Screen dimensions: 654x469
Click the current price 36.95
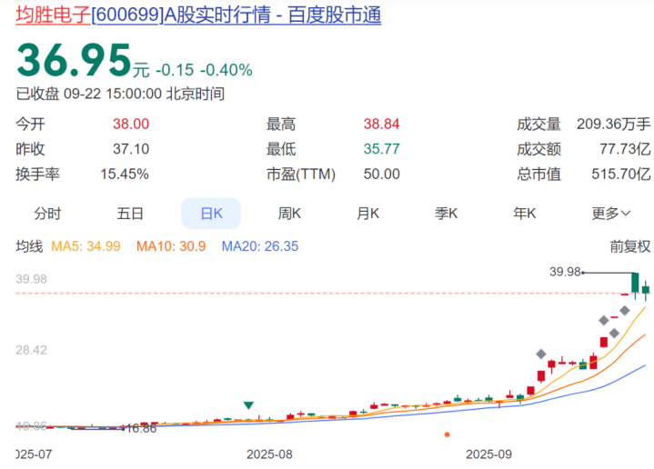[x=75, y=61]
